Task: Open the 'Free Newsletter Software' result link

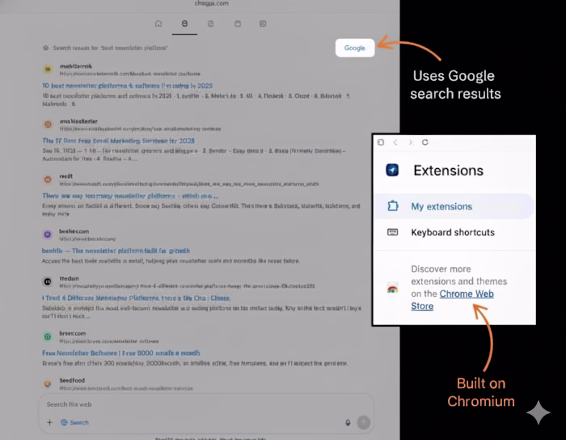Action: pos(121,353)
